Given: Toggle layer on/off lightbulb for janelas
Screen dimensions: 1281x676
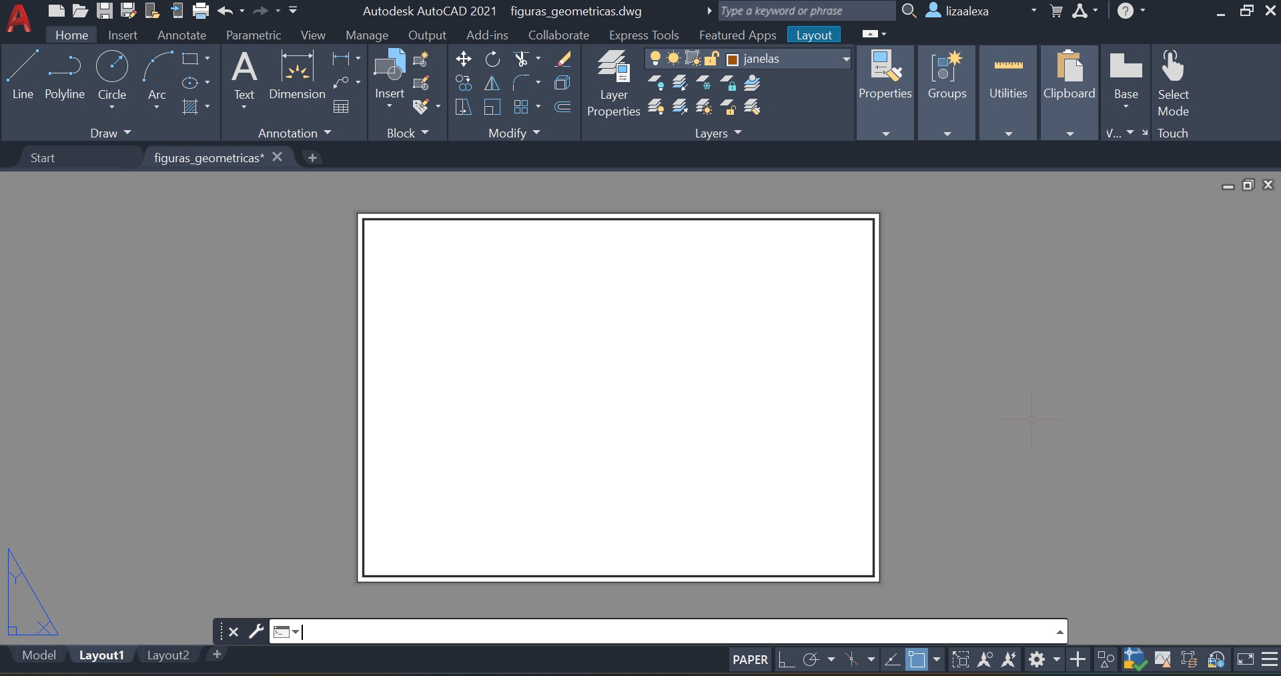Looking at the screenshot, I should [655, 59].
